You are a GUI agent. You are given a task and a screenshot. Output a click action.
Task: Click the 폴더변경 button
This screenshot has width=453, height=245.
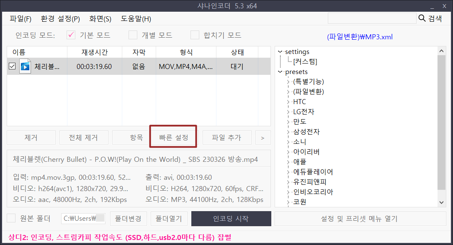128,218
